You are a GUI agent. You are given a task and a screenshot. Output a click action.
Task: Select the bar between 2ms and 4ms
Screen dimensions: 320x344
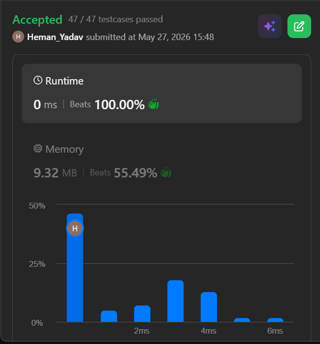176,301
